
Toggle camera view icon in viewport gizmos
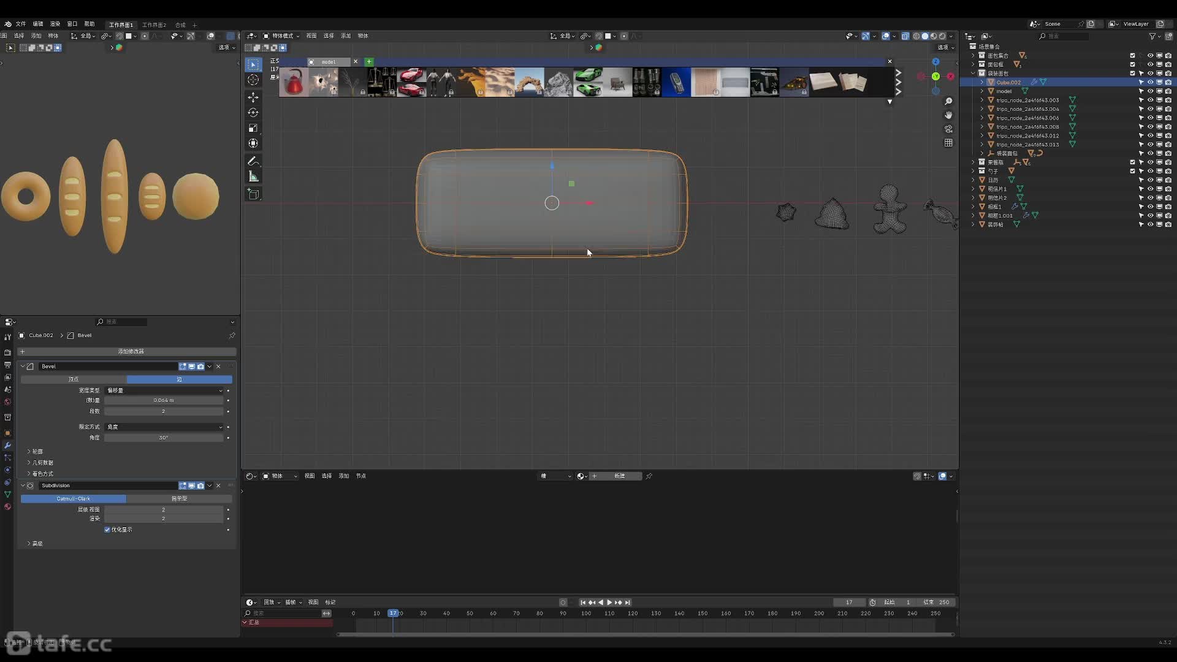(948, 129)
